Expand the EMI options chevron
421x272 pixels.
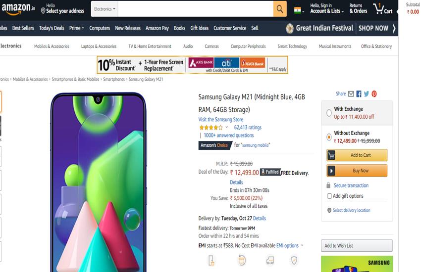point(302,245)
